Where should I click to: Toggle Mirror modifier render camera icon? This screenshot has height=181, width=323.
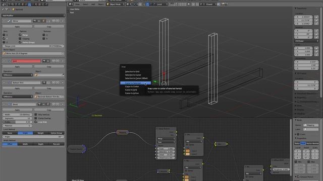pos(35,21)
